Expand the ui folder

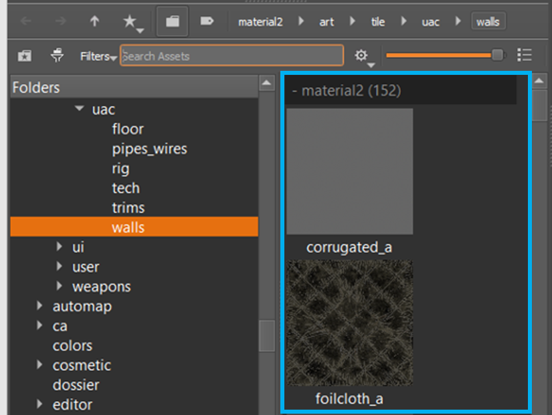click(x=59, y=247)
